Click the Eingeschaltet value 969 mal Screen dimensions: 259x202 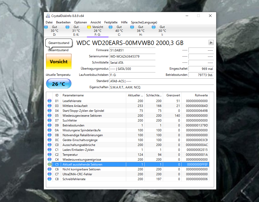pyautogui.click(x=201, y=69)
